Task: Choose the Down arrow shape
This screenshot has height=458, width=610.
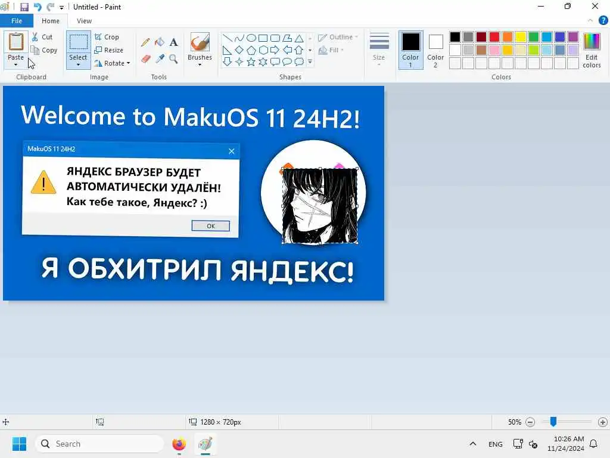Action: (228, 61)
